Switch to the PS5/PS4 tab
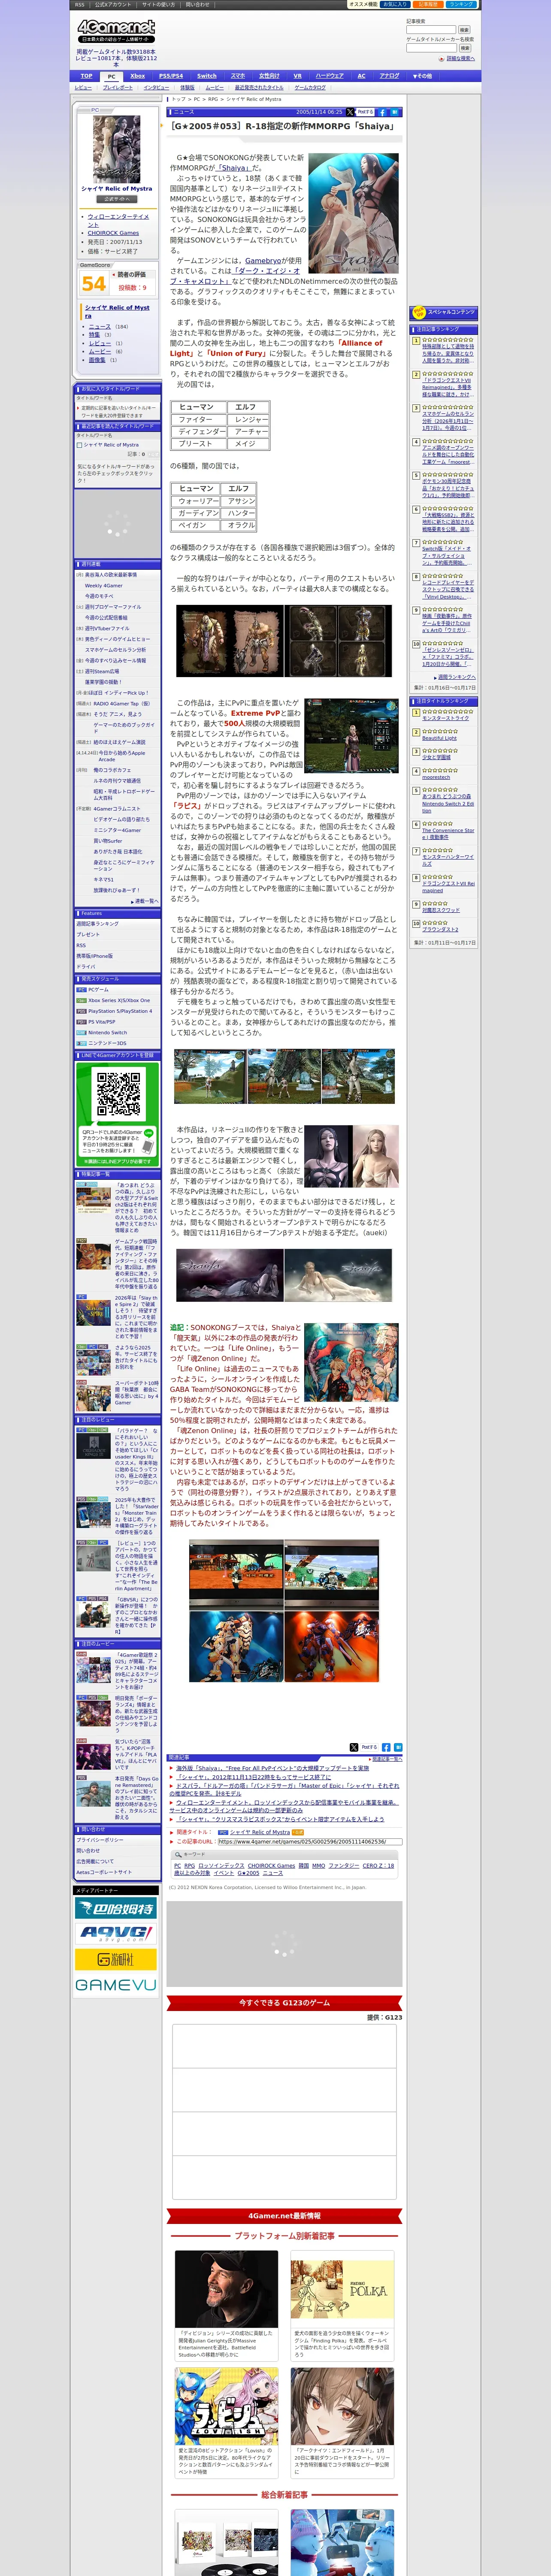551x2576 pixels. (171, 76)
